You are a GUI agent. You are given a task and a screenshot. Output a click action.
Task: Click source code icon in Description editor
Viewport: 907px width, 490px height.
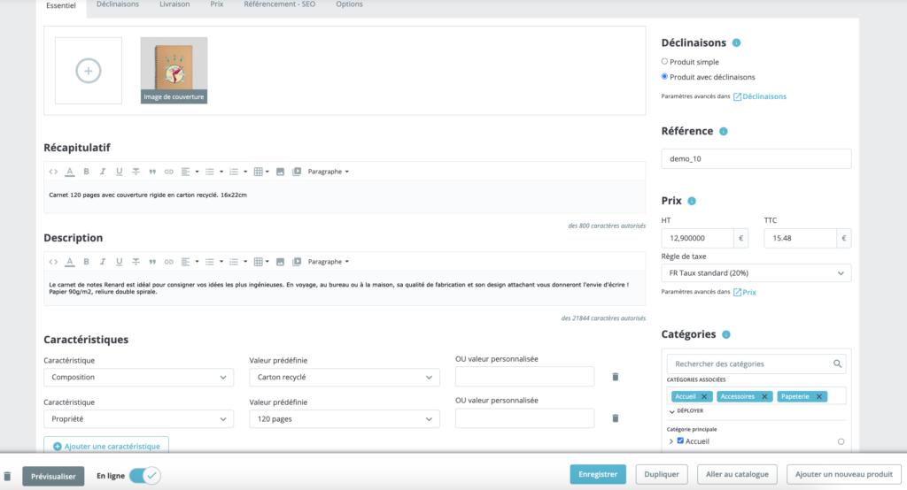point(53,262)
